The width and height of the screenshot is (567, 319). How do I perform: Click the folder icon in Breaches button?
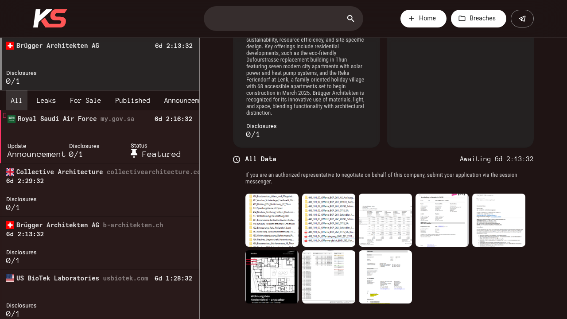(462, 19)
